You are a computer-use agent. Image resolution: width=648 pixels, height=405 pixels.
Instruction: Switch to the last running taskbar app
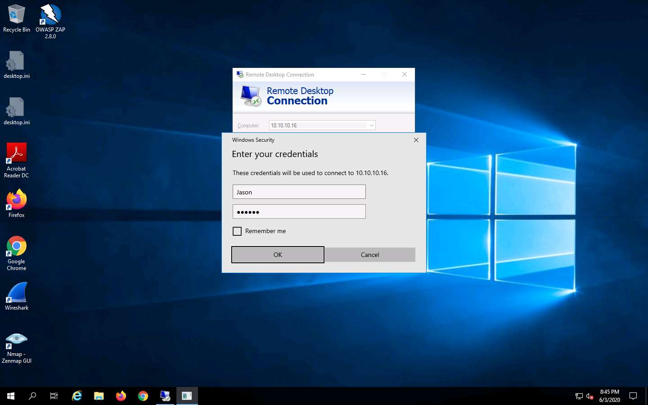pos(187,396)
